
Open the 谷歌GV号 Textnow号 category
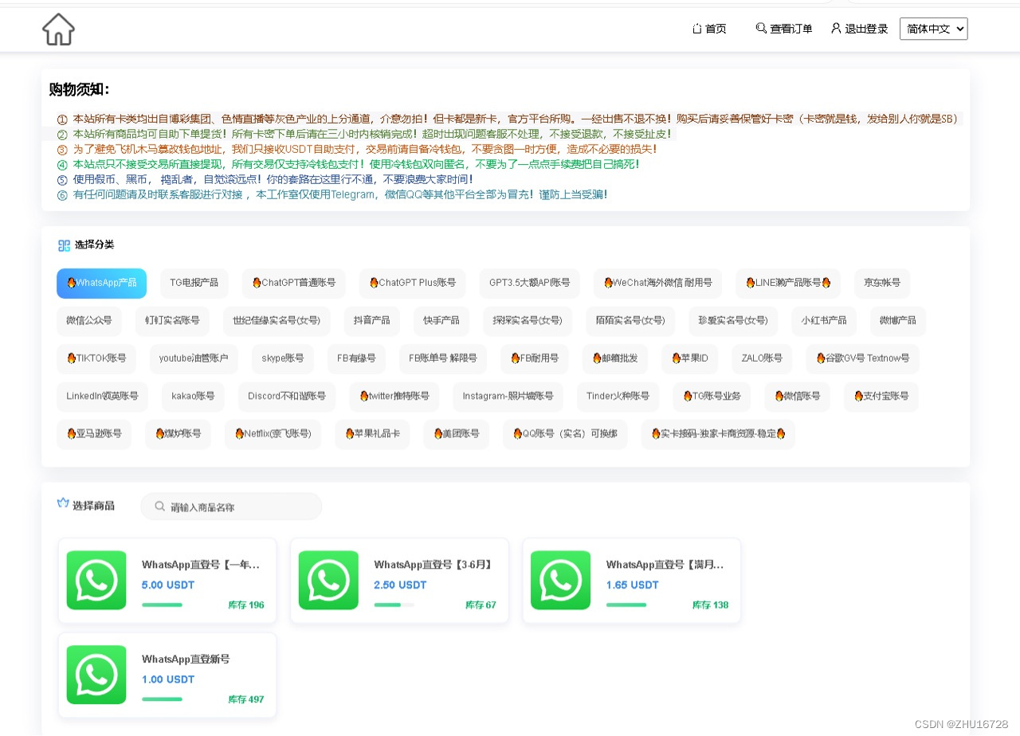pos(862,358)
